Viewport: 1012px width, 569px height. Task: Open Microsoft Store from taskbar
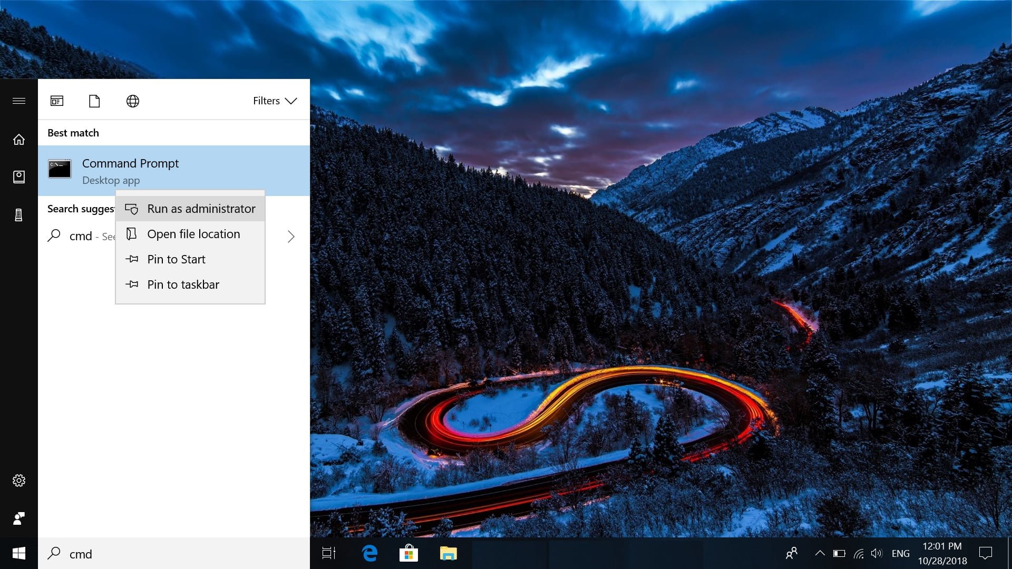click(408, 553)
